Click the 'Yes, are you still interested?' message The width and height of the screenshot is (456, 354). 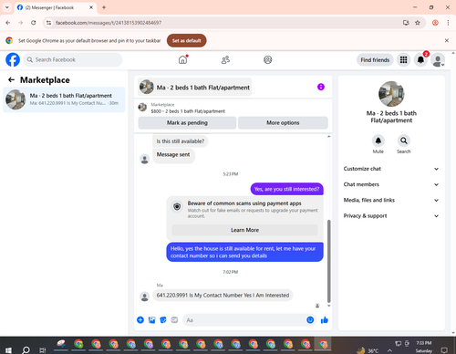(286, 189)
